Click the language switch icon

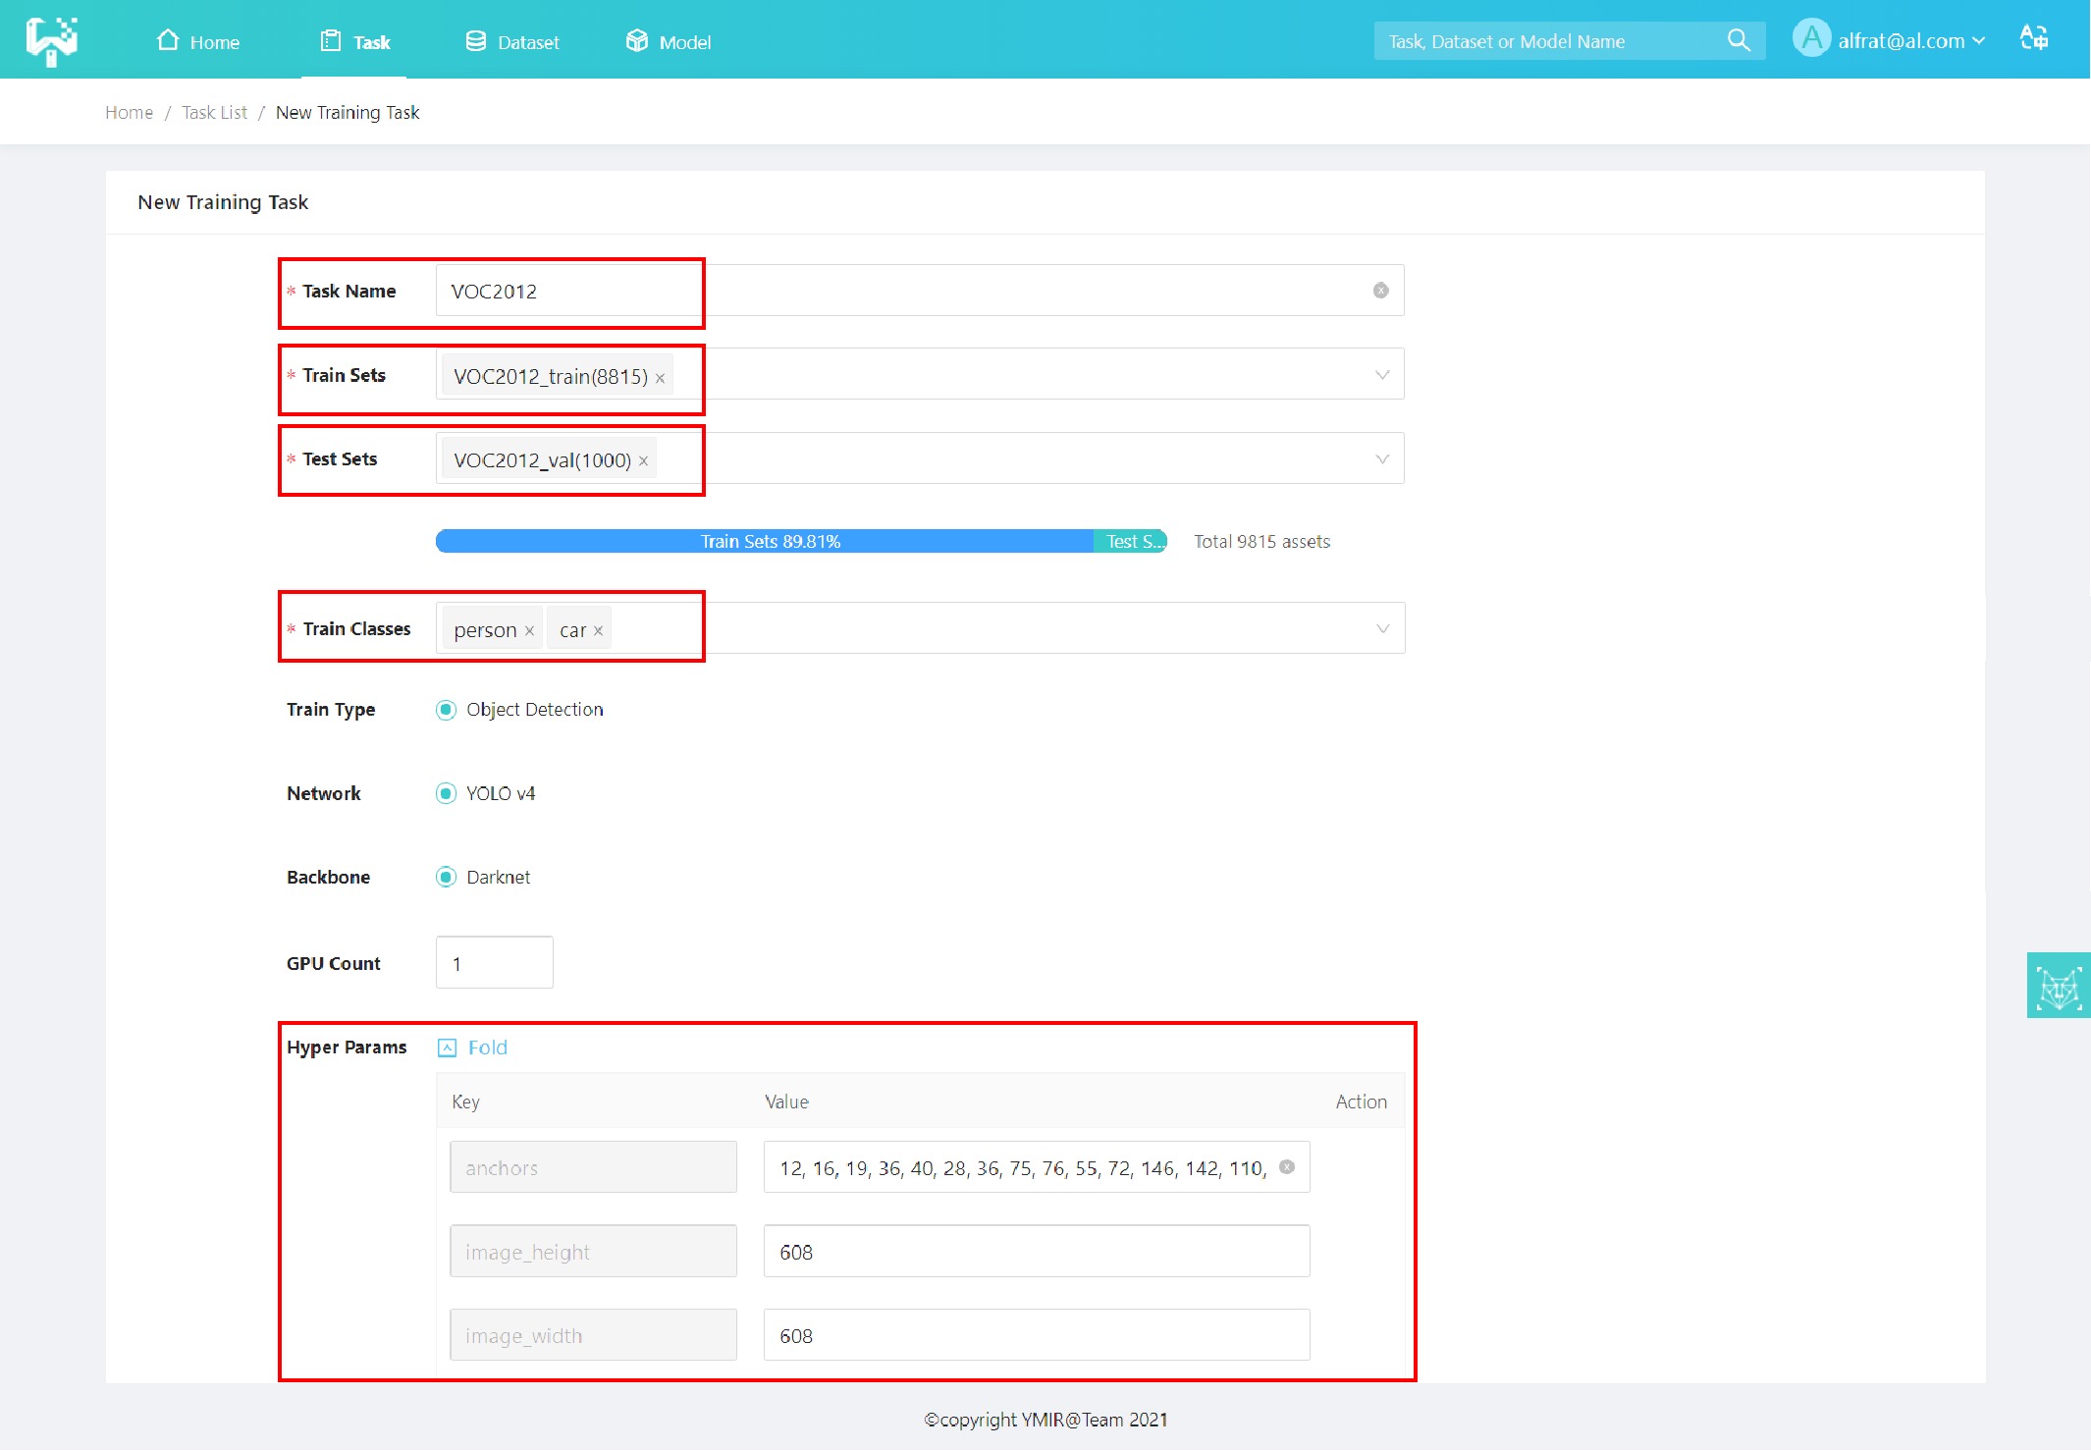pyautogui.click(x=2034, y=39)
